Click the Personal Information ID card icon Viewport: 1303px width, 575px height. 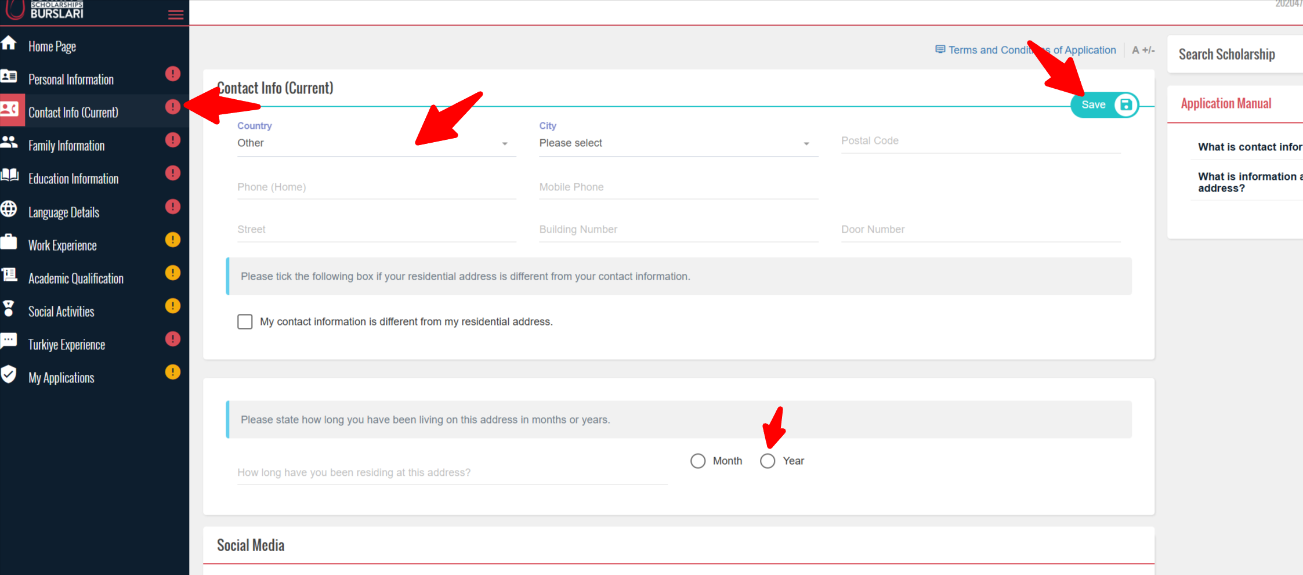9,76
